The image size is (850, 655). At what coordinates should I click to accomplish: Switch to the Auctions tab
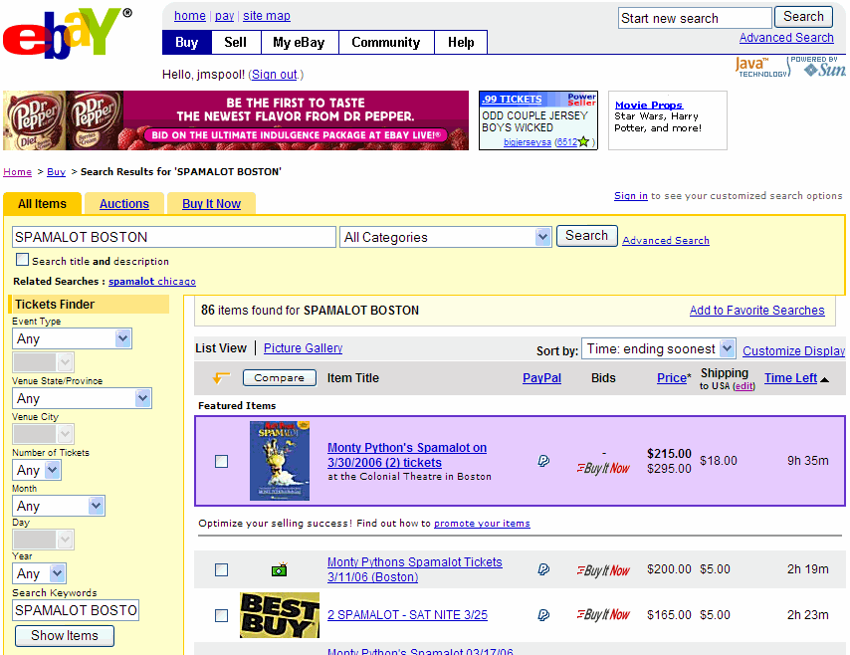tap(124, 204)
